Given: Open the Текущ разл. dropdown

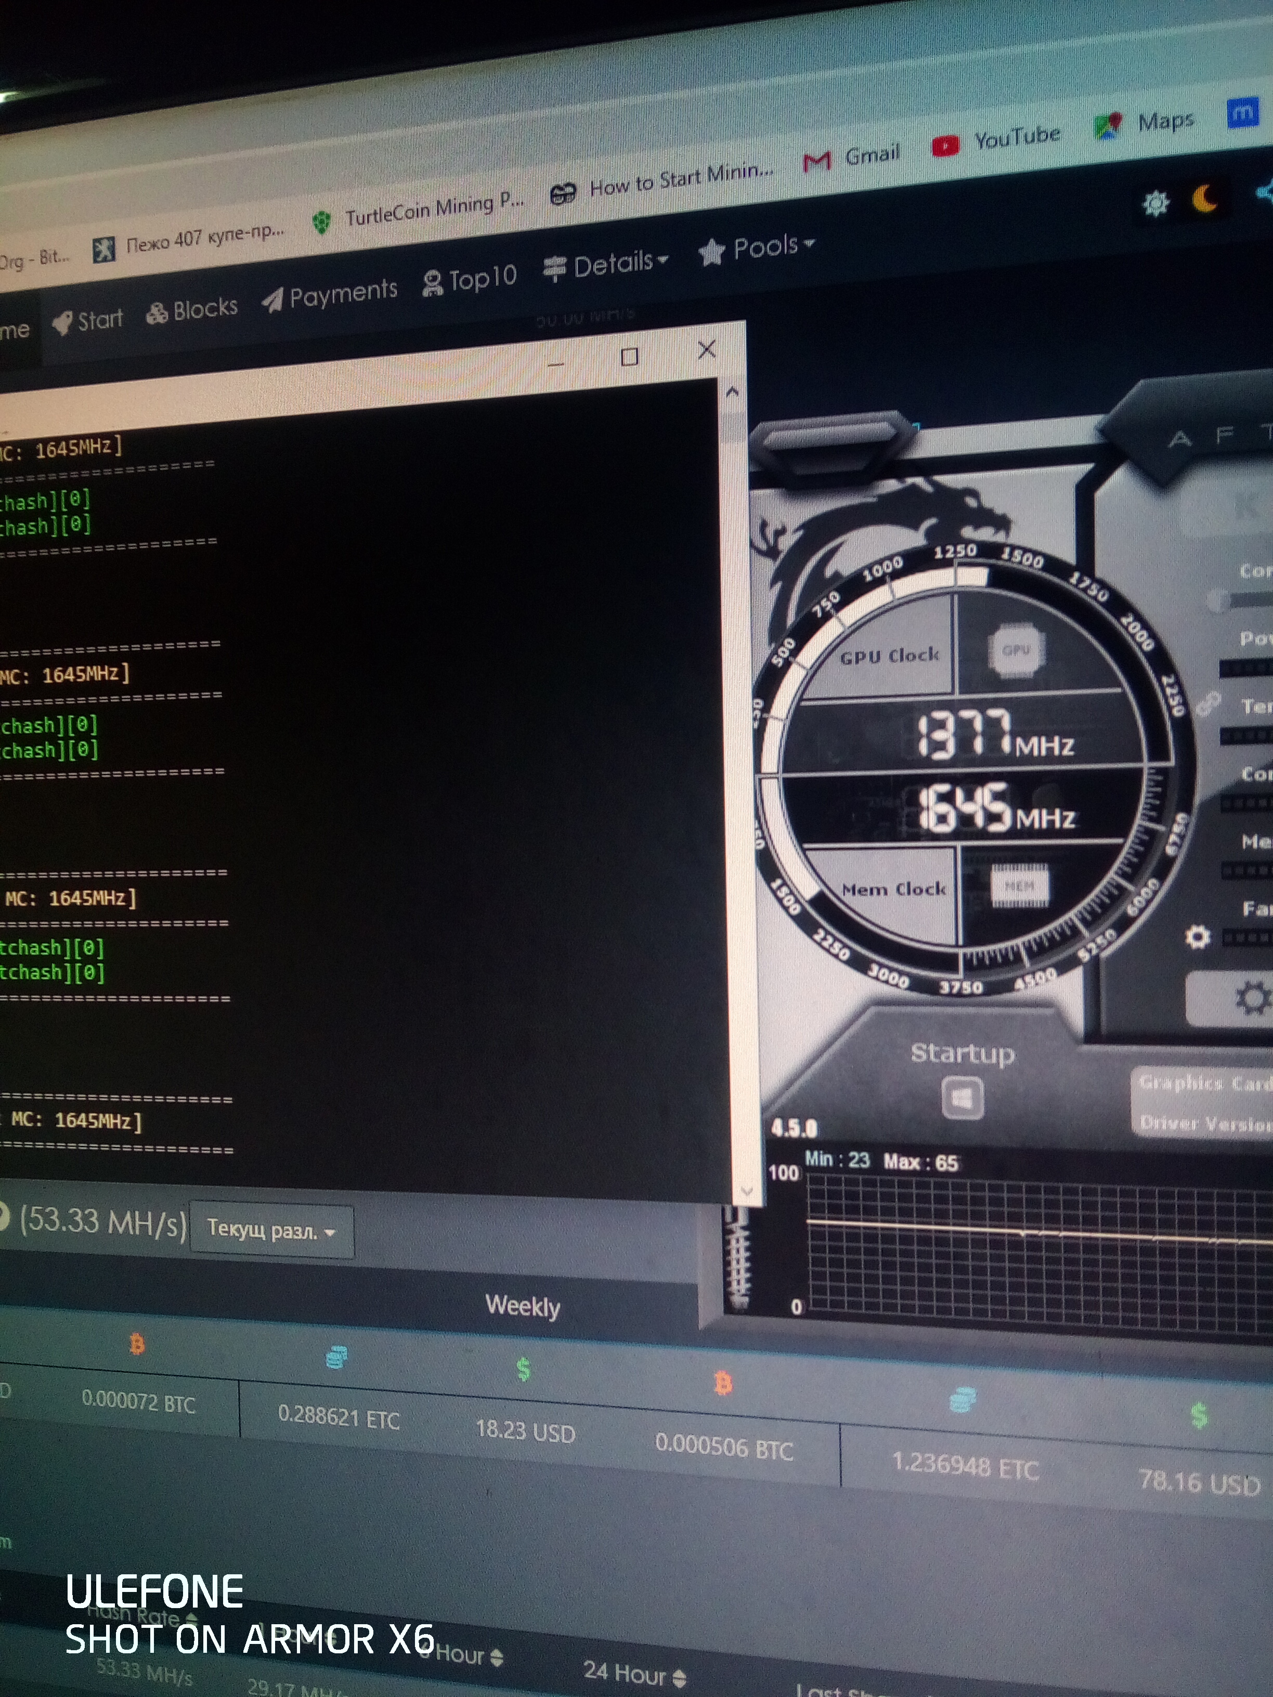Looking at the screenshot, I should tap(271, 1231).
